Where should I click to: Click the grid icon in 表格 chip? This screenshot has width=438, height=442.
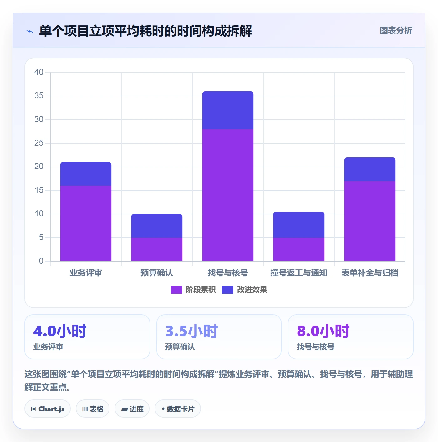coord(85,409)
